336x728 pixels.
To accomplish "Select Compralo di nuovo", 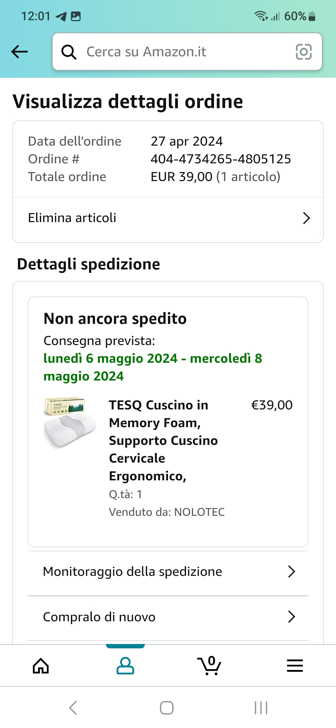I will pyautogui.click(x=99, y=617).
